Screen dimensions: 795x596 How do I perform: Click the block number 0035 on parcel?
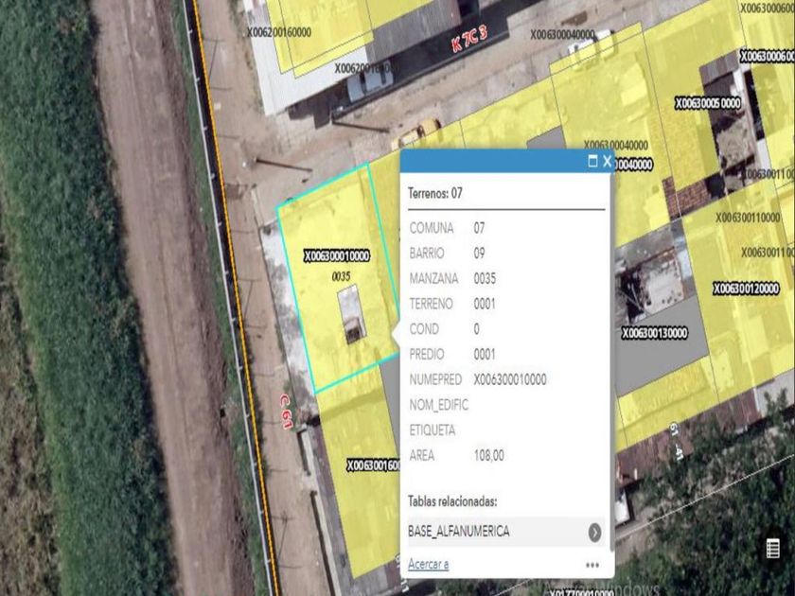pyautogui.click(x=341, y=276)
